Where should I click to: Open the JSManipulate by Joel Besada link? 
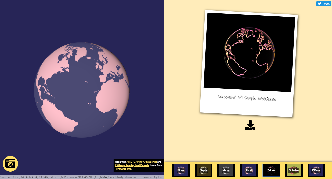(x=132, y=165)
